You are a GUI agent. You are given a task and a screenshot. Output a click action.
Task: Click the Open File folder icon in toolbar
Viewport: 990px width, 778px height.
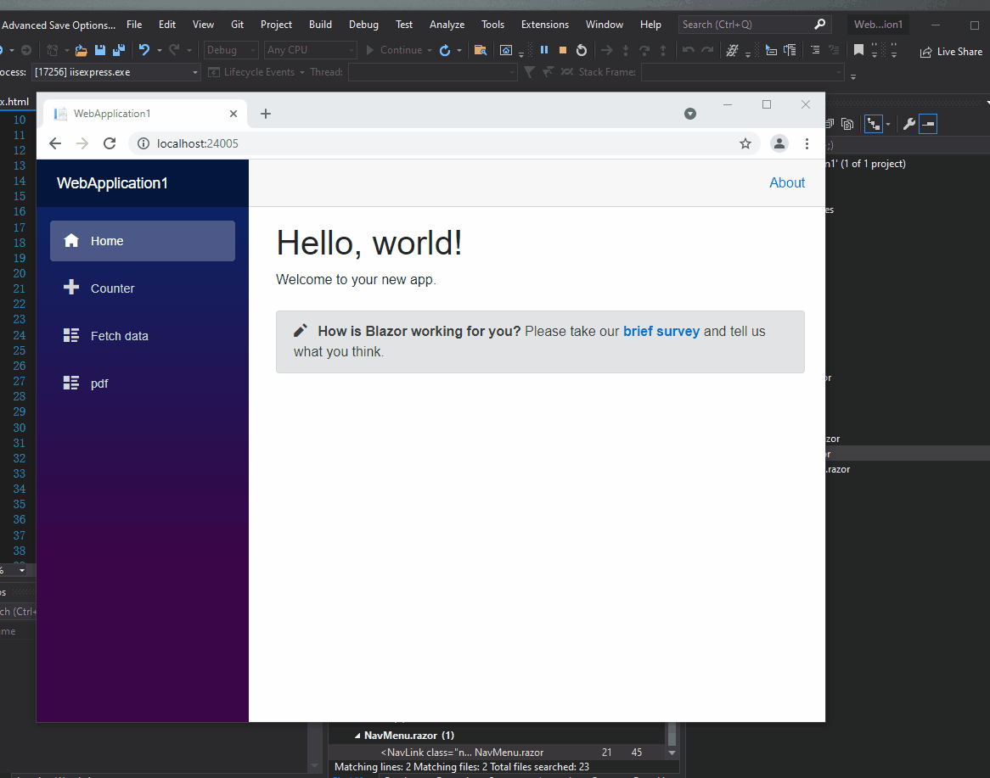[81, 50]
